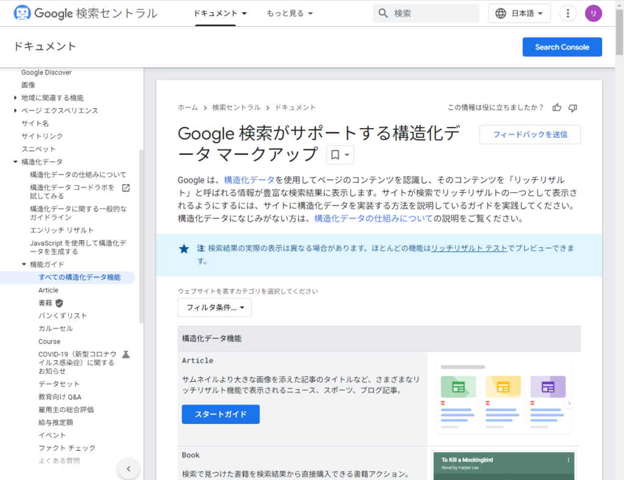Click the star note icon
This screenshot has height=480, width=624.
(x=184, y=249)
